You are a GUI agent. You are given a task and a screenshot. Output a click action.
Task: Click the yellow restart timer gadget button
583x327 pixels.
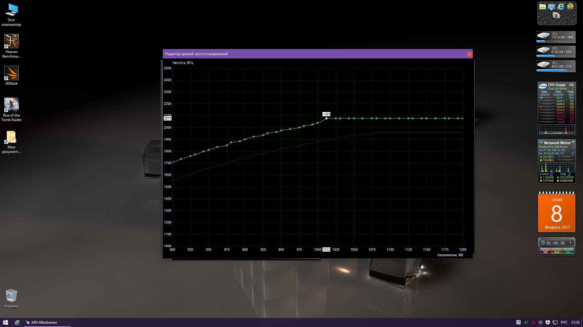pyautogui.click(x=557, y=251)
